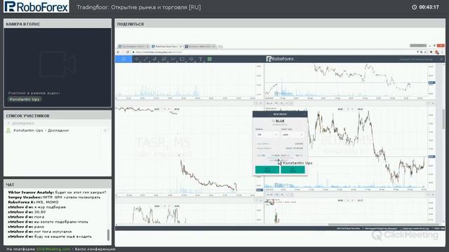Click the BLUE symbol name in dialog
The width and height of the screenshot is (449, 252).
point(280,121)
